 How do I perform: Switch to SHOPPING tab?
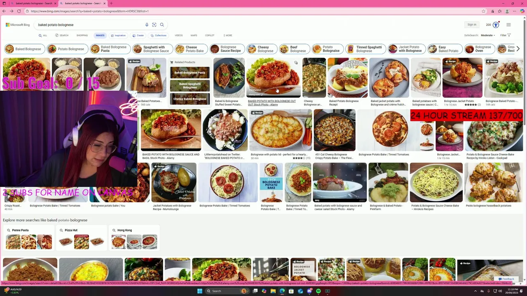[82, 35]
